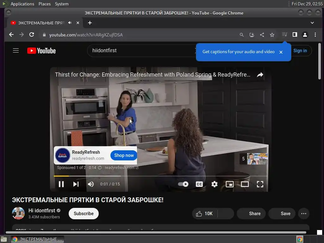
Task: Reload the page
Action: [32, 35]
